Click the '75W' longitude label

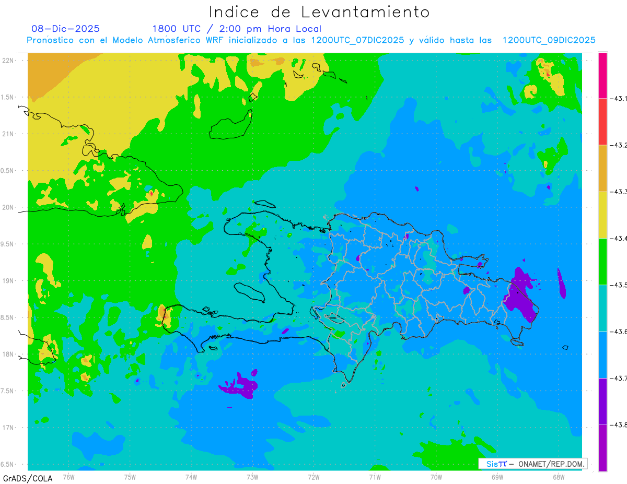click(130, 477)
